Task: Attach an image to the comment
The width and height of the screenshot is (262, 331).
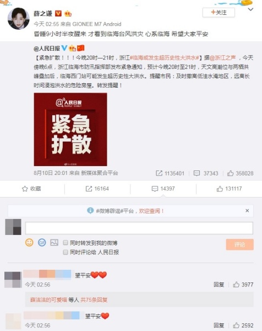Action: [x=54, y=242]
